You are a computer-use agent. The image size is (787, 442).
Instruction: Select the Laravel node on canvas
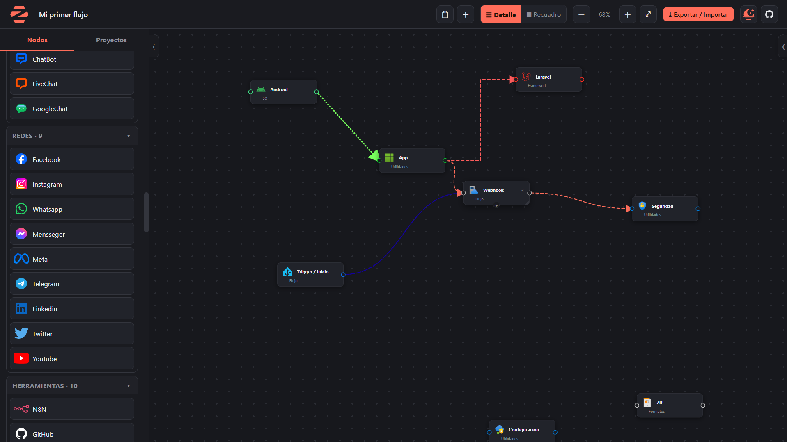point(549,80)
